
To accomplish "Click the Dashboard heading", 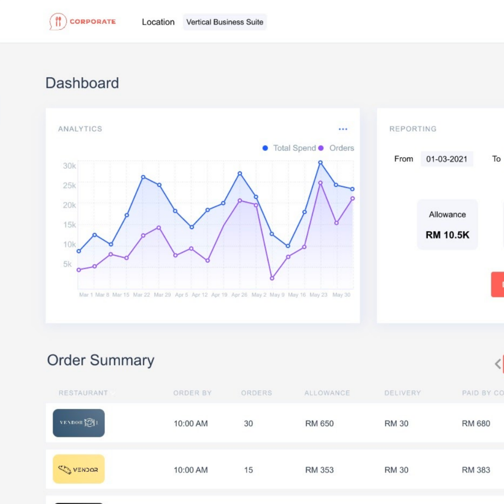I will (x=82, y=83).
